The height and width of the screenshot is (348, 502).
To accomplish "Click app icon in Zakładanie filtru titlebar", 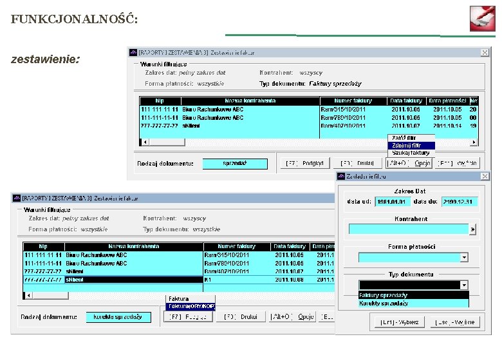I will pyautogui.click(x=341, y=176).
